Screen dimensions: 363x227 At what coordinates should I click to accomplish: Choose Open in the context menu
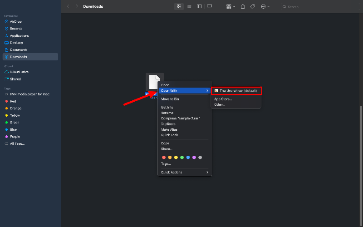tap(185, 85)
